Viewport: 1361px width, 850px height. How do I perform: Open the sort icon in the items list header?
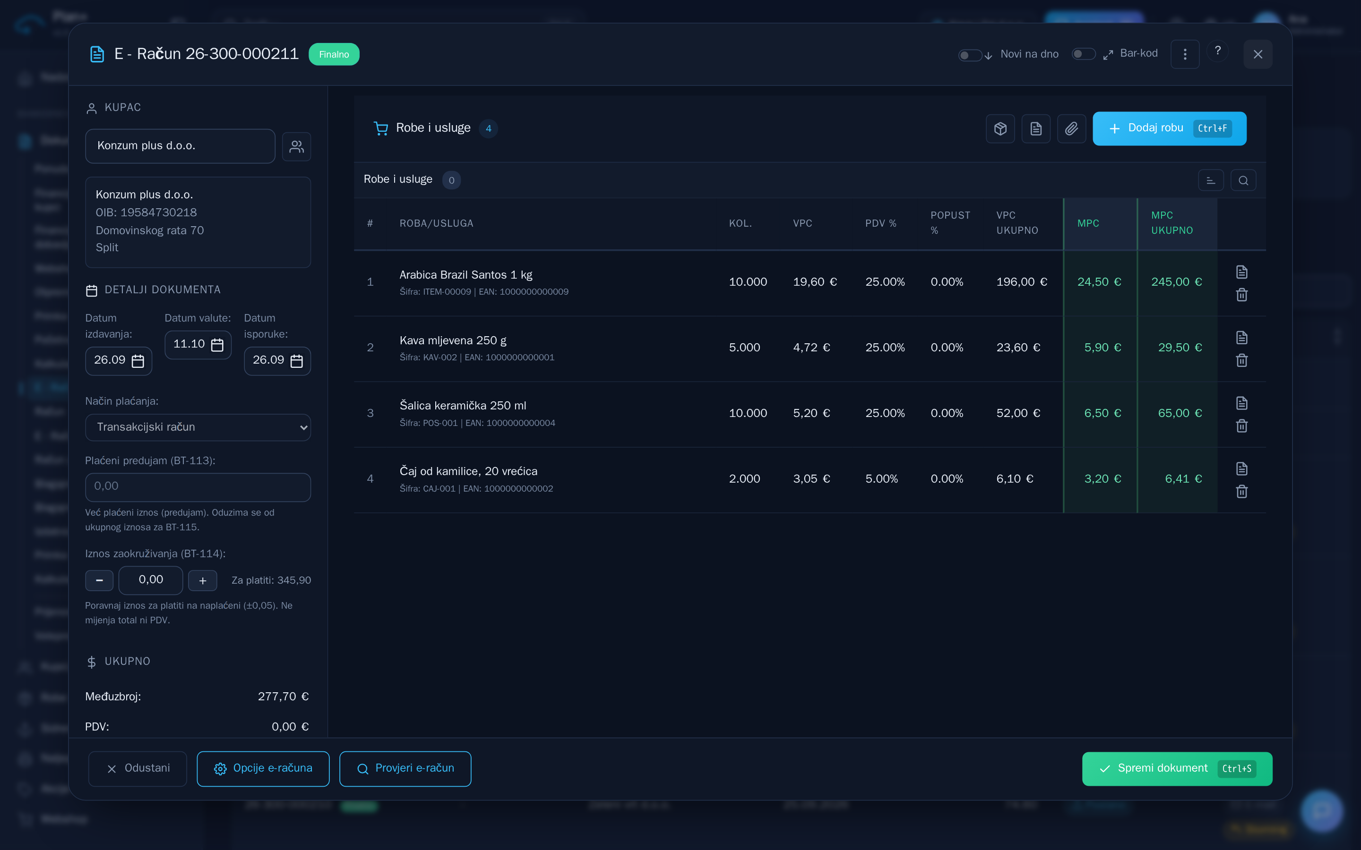tap(1211, 180)
